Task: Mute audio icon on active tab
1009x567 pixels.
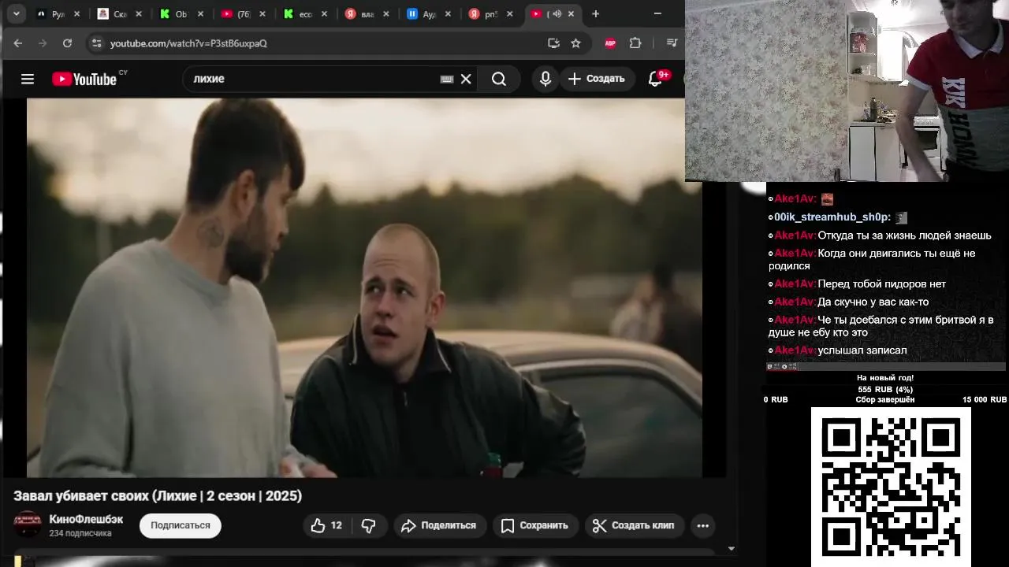Action: [x=557, y=14]
